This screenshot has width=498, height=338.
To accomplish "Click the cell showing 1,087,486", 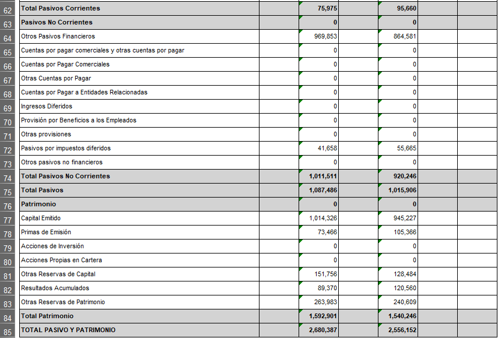I will point(318,190).
